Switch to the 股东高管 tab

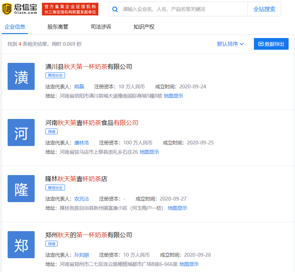click(58, 27)
